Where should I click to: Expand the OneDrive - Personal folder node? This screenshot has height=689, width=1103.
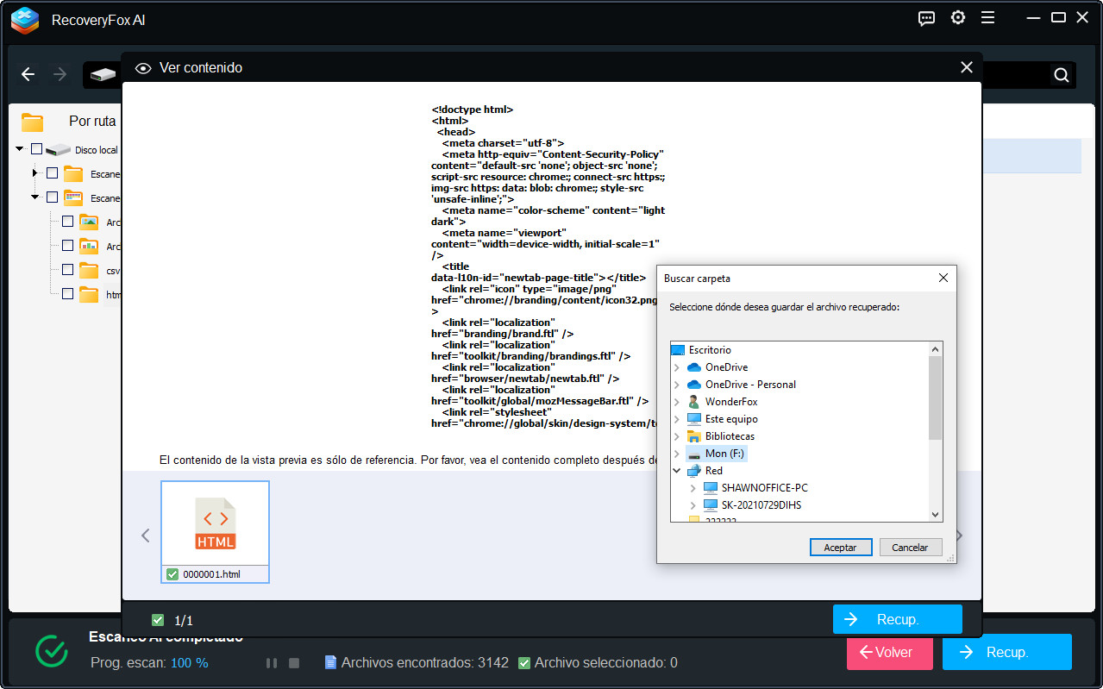(677, 385)
